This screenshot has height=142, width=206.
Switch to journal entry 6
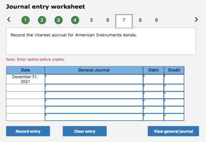108,20
